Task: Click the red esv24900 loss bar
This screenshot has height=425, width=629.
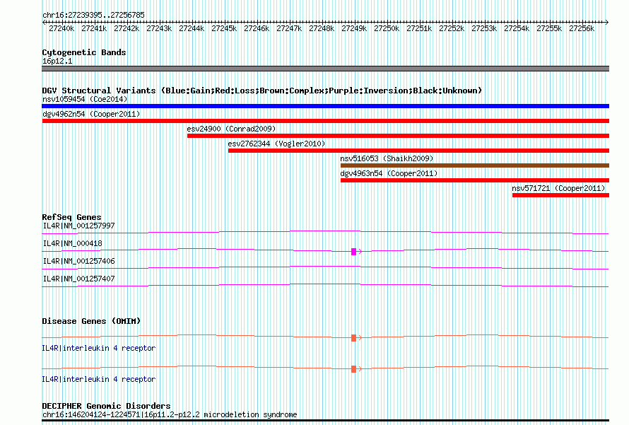Action: tap(398, 136)
